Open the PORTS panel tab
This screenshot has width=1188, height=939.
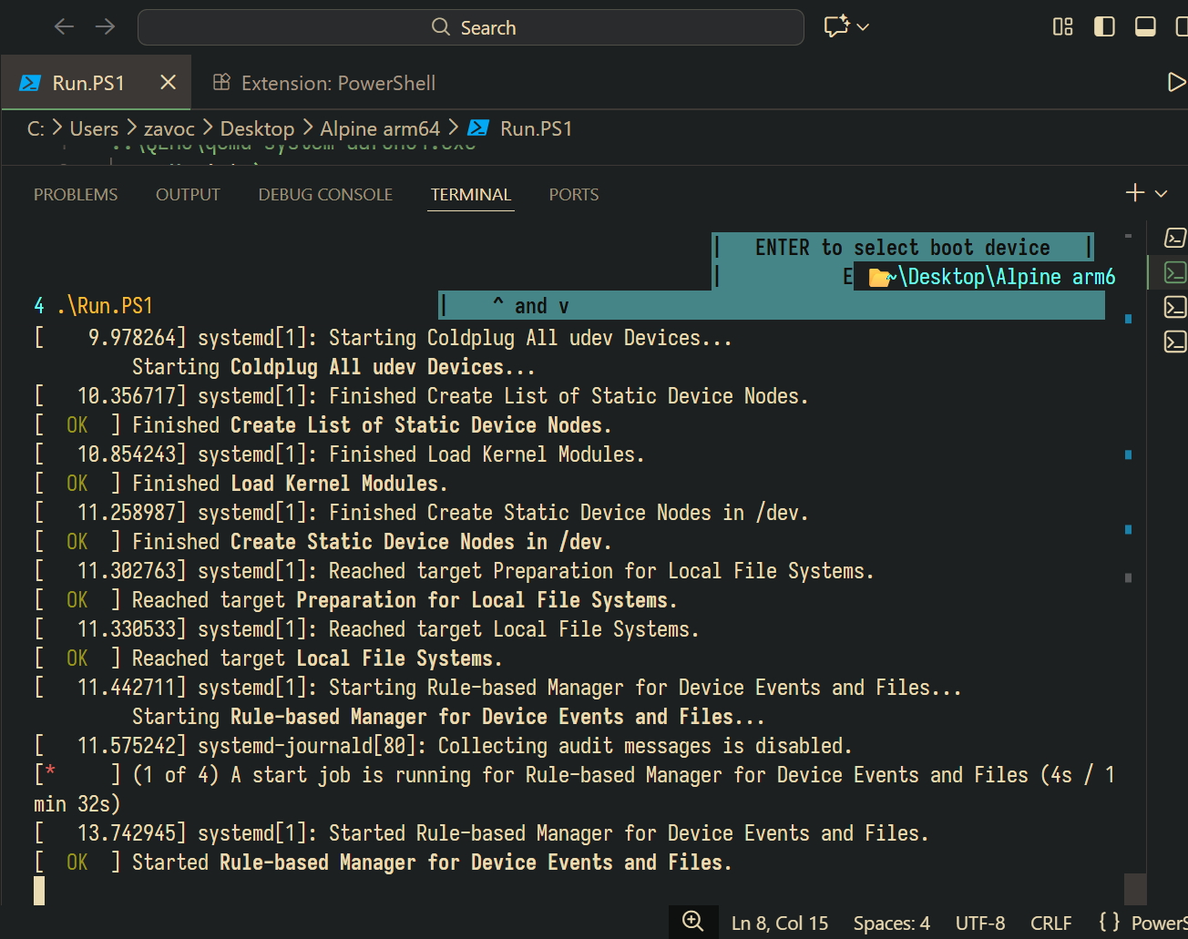point(573,194)
